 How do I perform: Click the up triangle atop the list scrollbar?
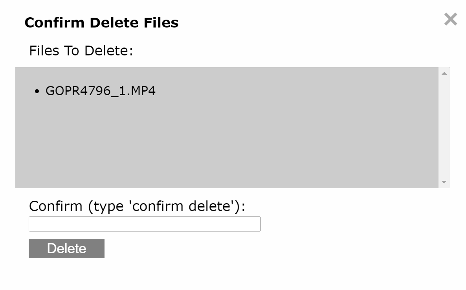[444, 73]
